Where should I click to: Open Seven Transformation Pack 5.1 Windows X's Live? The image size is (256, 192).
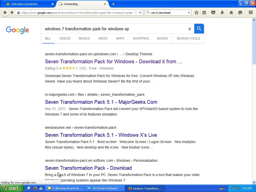[101, 135]
